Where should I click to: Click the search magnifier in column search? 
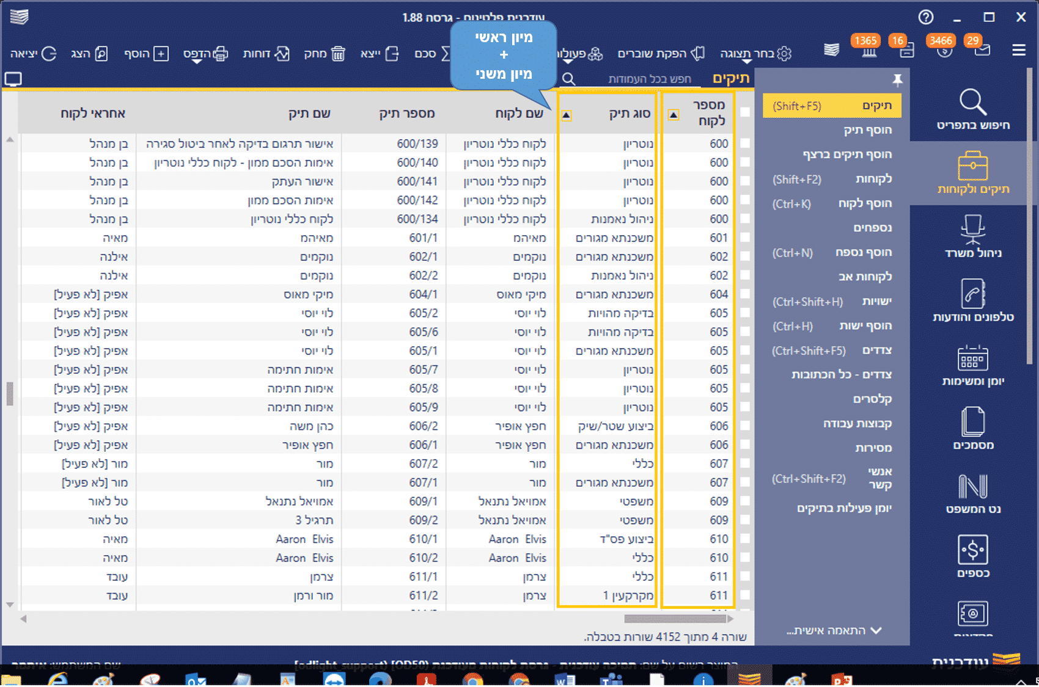click(x=568, y=78)
